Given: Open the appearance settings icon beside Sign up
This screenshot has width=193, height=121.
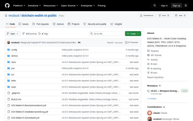Looking at the screenshot, I should tap(186, 5).
